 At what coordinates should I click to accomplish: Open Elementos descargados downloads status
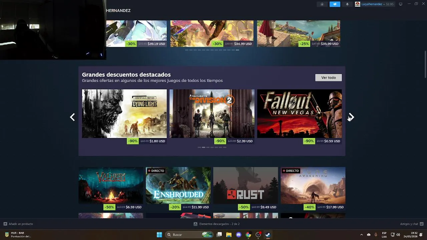coord(219,224)
